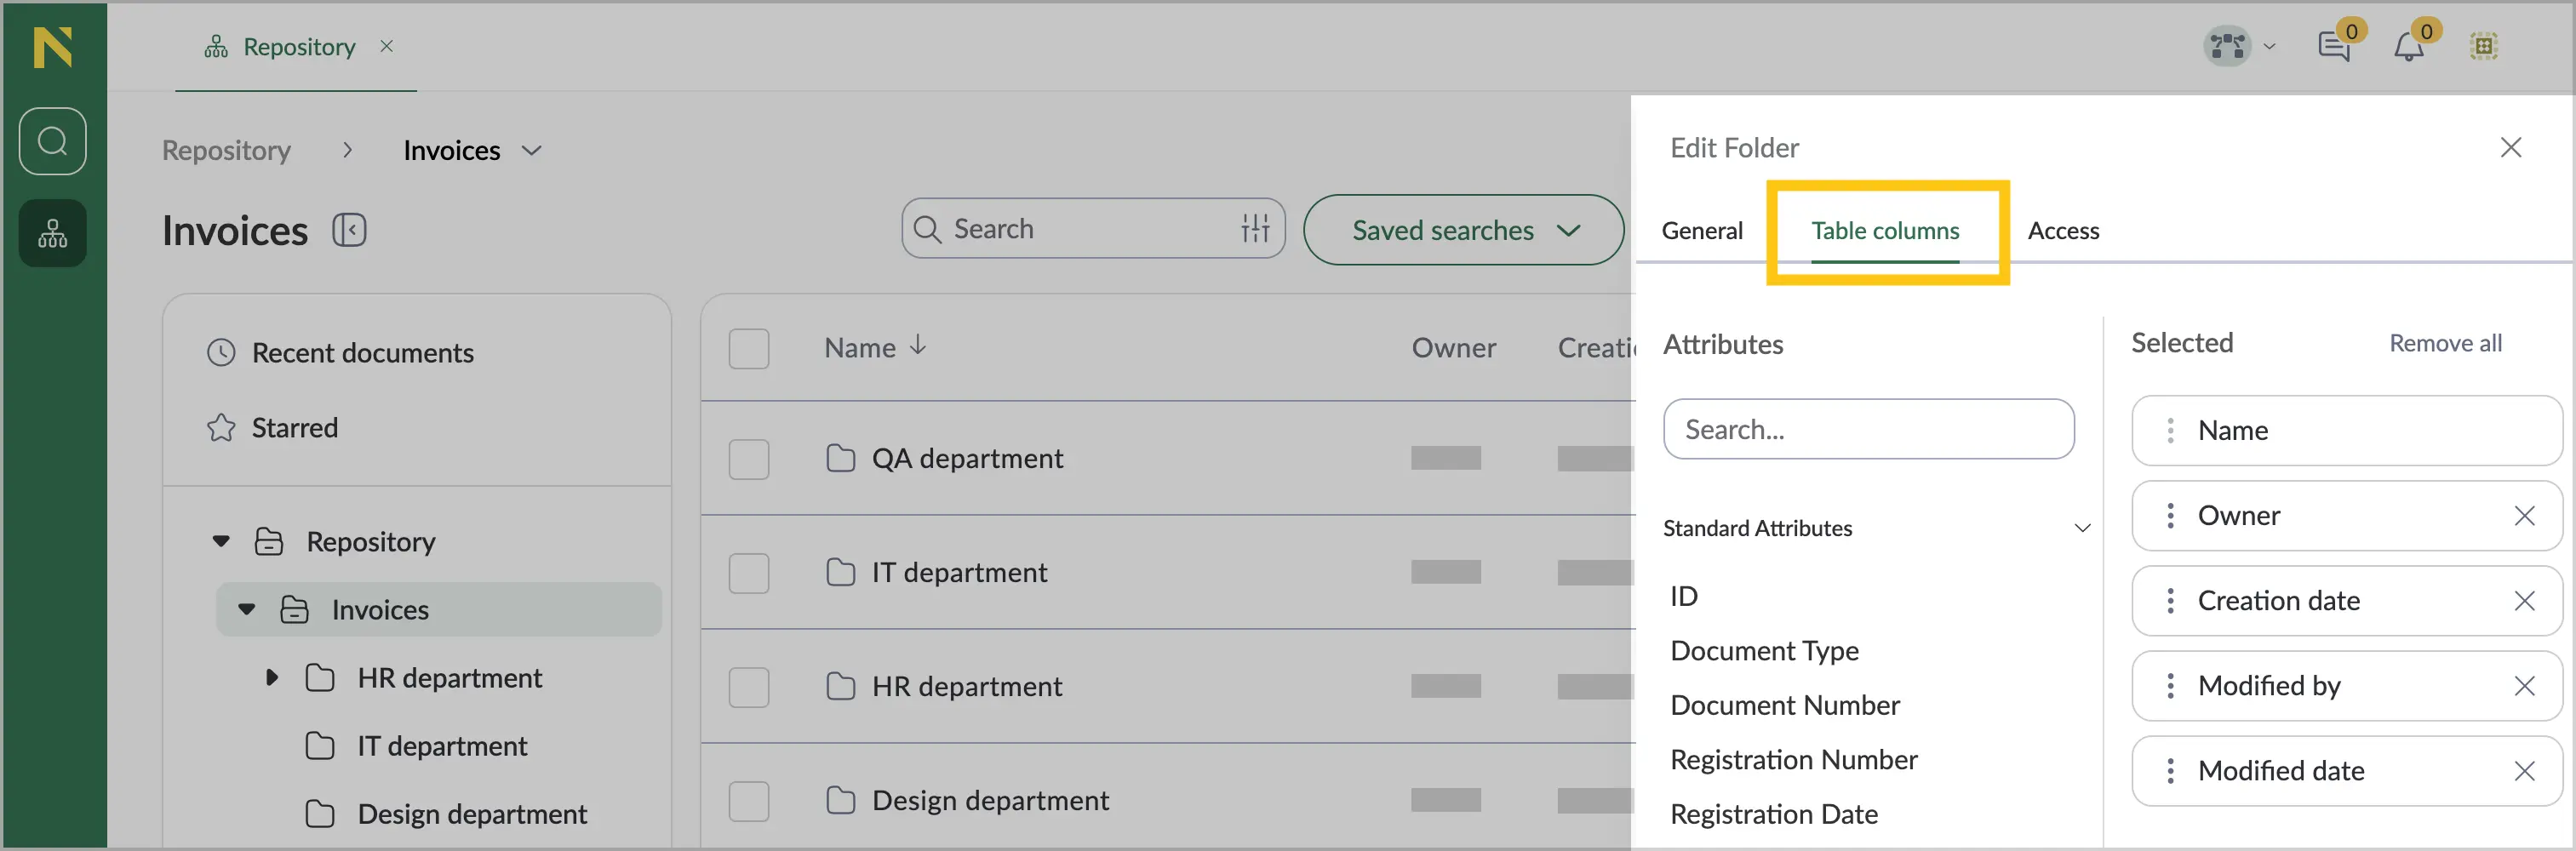
Task: Switch to the General tab
Action: coord(1702,231)
